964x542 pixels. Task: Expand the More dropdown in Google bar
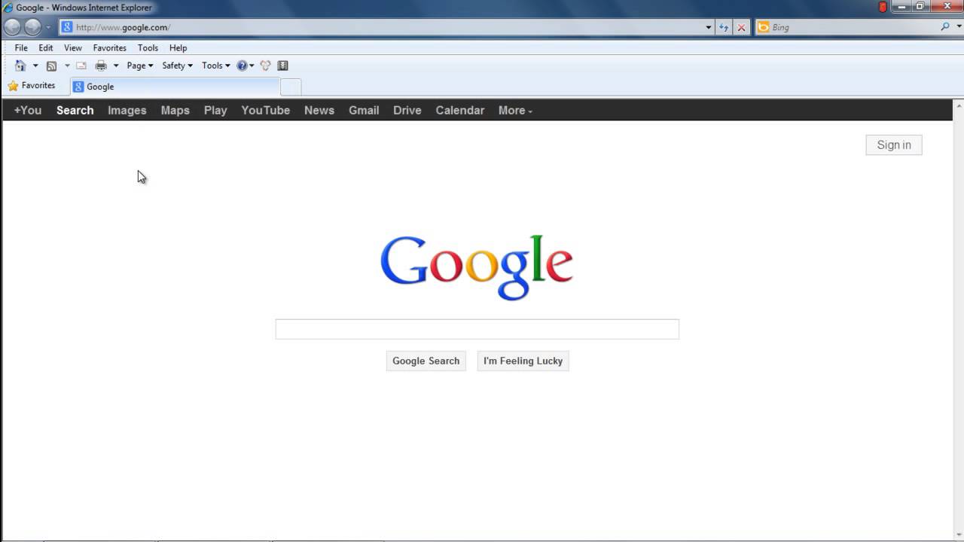(516, 110)
